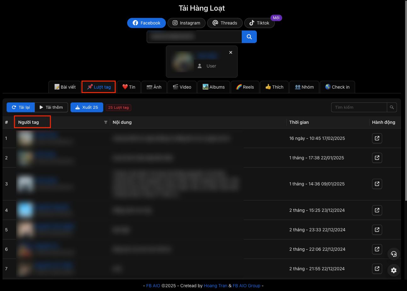This screenshot has width=407, height=291.
Task: Click the blurred profile avatar in user card
Action: pyautogui.click(x=183, y=62)
